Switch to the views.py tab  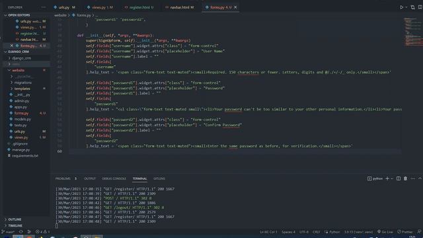click(x=99, y=7)
